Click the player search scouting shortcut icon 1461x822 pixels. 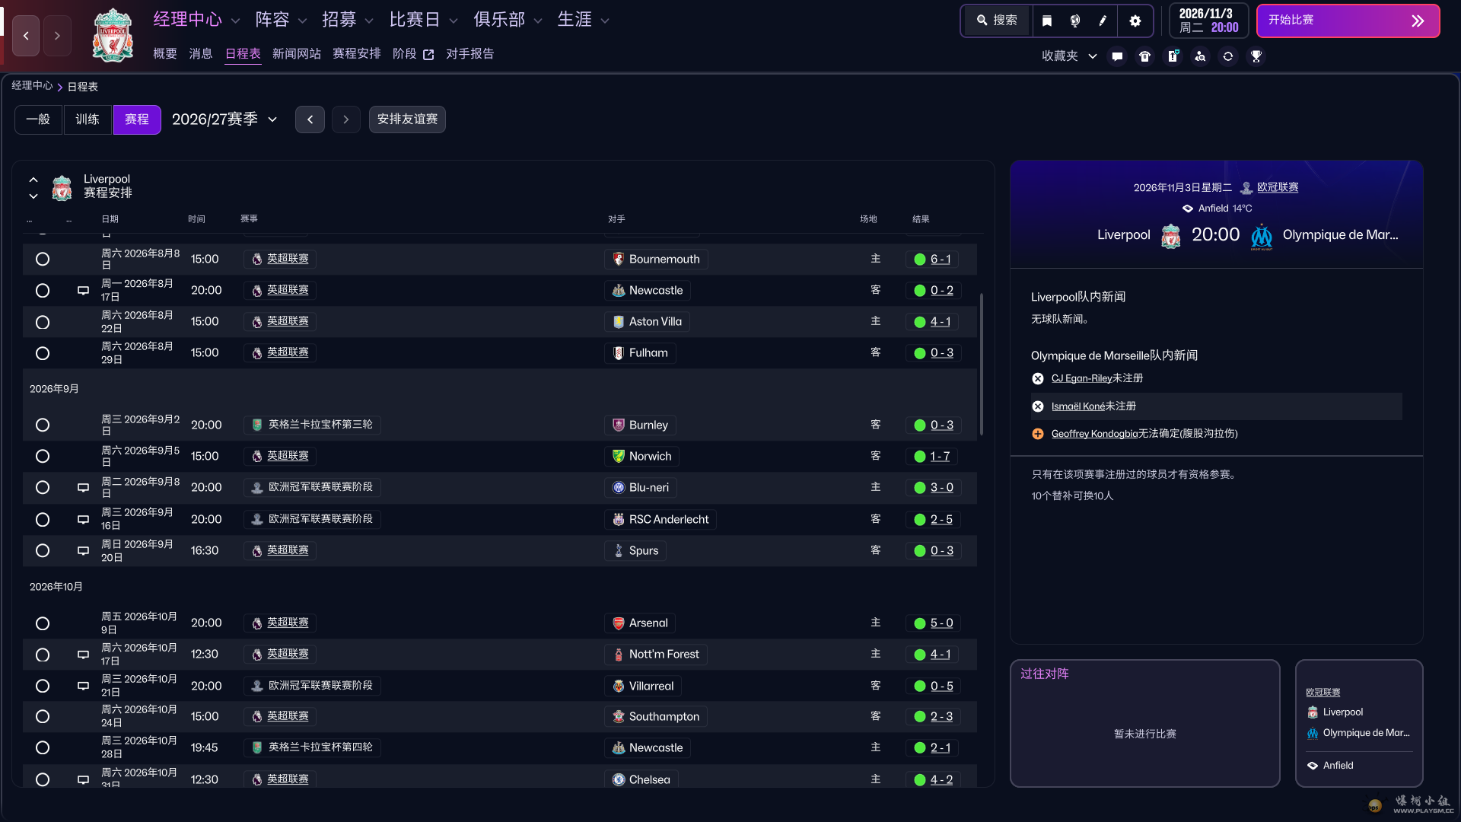[1200, 56]
